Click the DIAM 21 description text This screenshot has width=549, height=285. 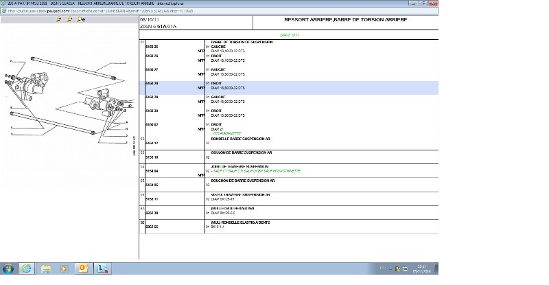[x=217, y=129]
